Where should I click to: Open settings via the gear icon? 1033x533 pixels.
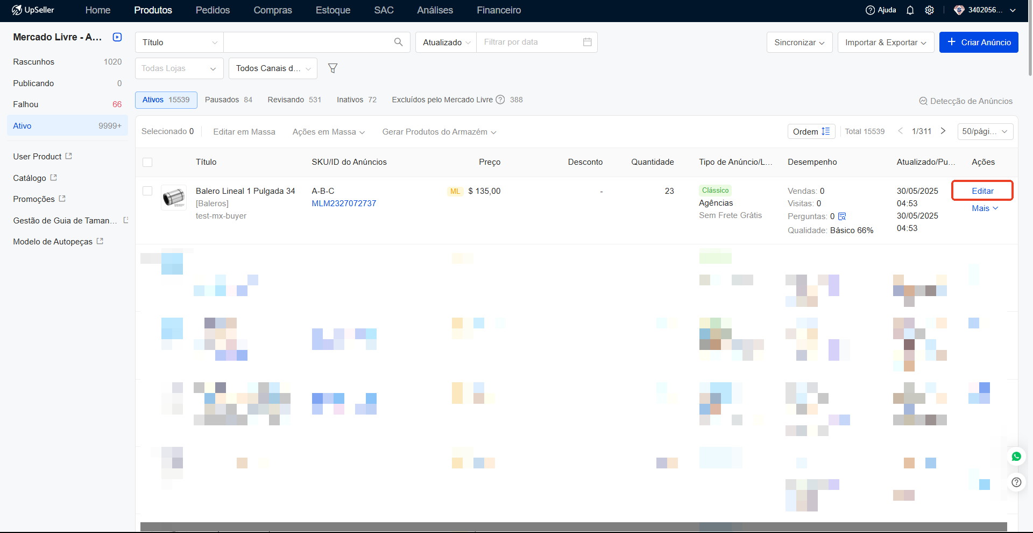tap(929, 10)
